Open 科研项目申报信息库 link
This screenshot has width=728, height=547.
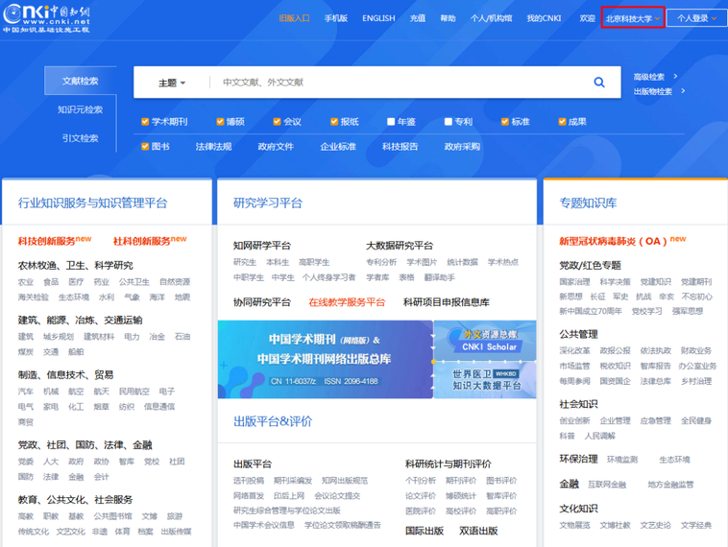click(x=447, y=302)
